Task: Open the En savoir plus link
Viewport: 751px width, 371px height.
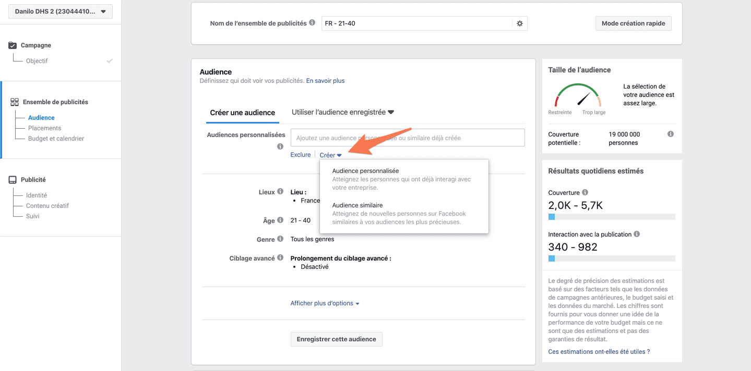Action: pos(325,81)
